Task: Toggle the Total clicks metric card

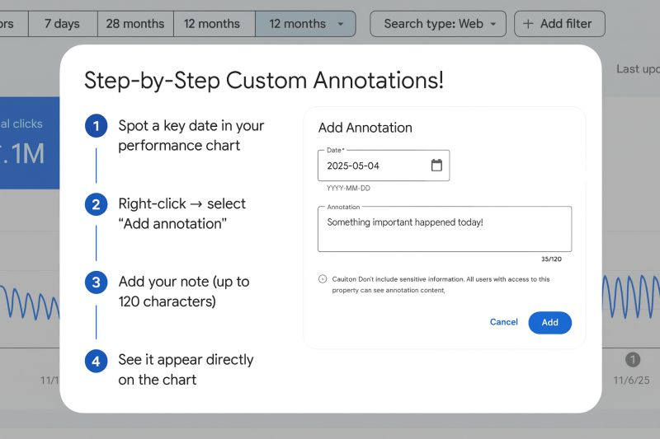Action: [x=30, y=142]
